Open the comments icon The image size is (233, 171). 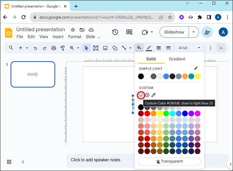(129, 32)
